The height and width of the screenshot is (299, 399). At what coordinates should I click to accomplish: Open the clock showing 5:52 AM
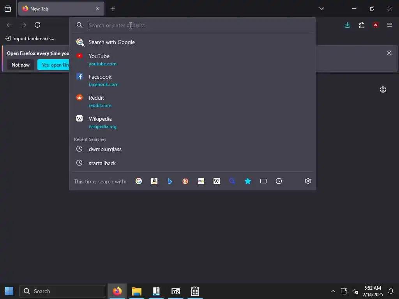[x=373, y=291]
